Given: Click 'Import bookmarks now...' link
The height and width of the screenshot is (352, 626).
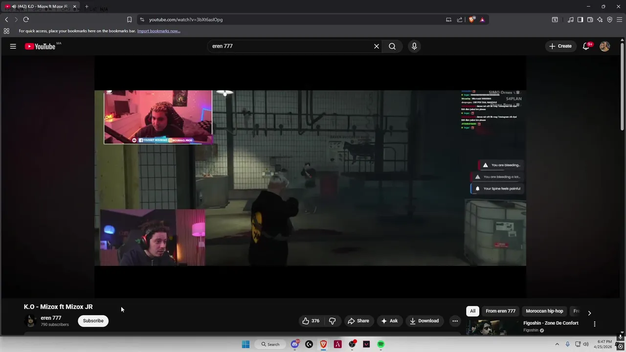Looking at the screenshot, I should coord(158,31).
